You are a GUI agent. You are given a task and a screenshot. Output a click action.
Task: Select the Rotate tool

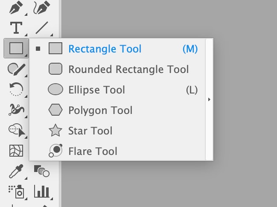tap(16, 90)
